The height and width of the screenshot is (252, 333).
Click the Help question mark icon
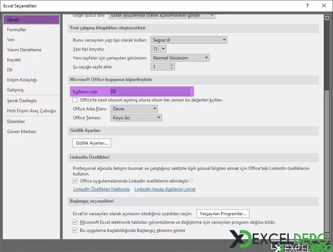[307, 6]
